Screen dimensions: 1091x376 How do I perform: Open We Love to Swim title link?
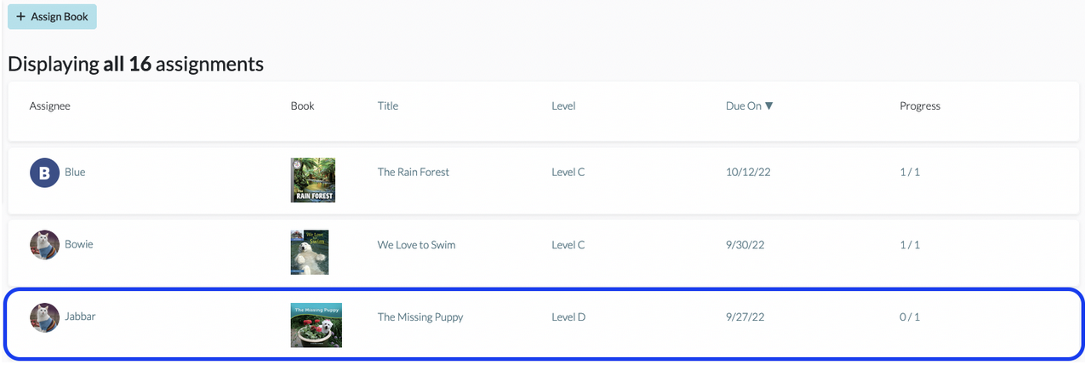417,245
